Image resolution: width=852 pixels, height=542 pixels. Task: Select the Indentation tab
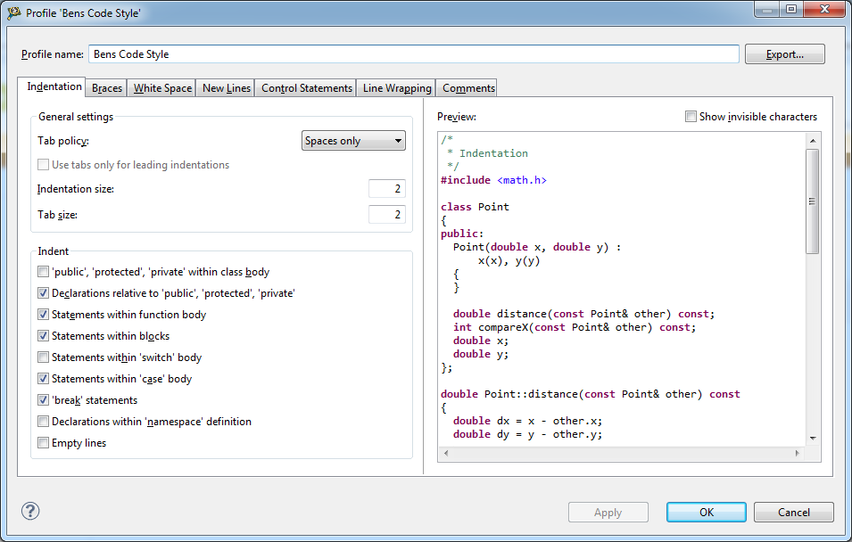[x=54, y=86]
